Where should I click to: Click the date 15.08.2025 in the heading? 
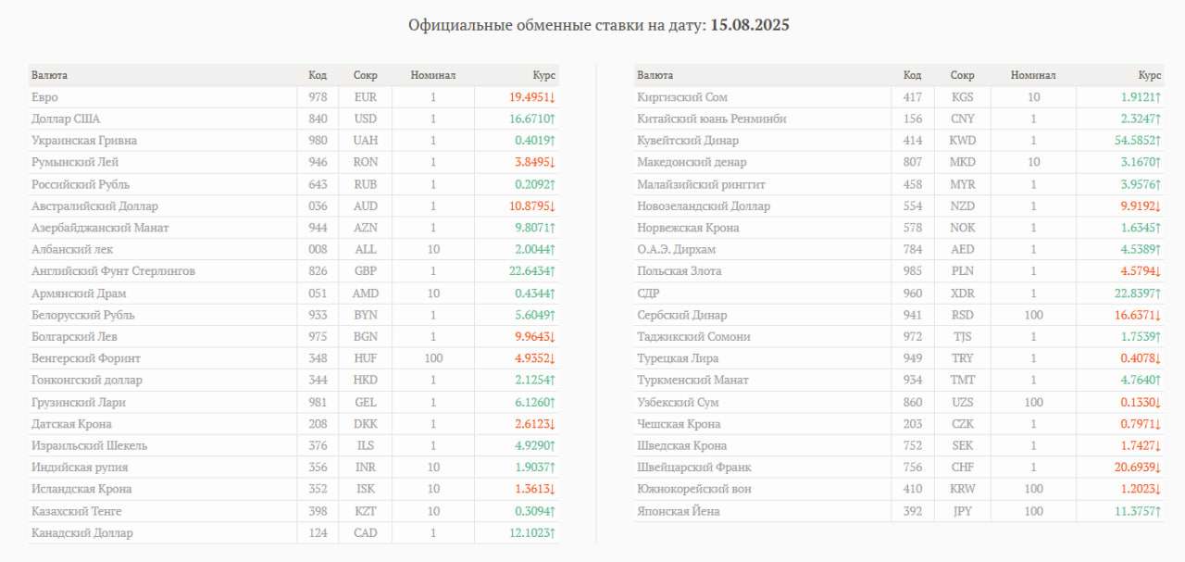pos(750,25)
